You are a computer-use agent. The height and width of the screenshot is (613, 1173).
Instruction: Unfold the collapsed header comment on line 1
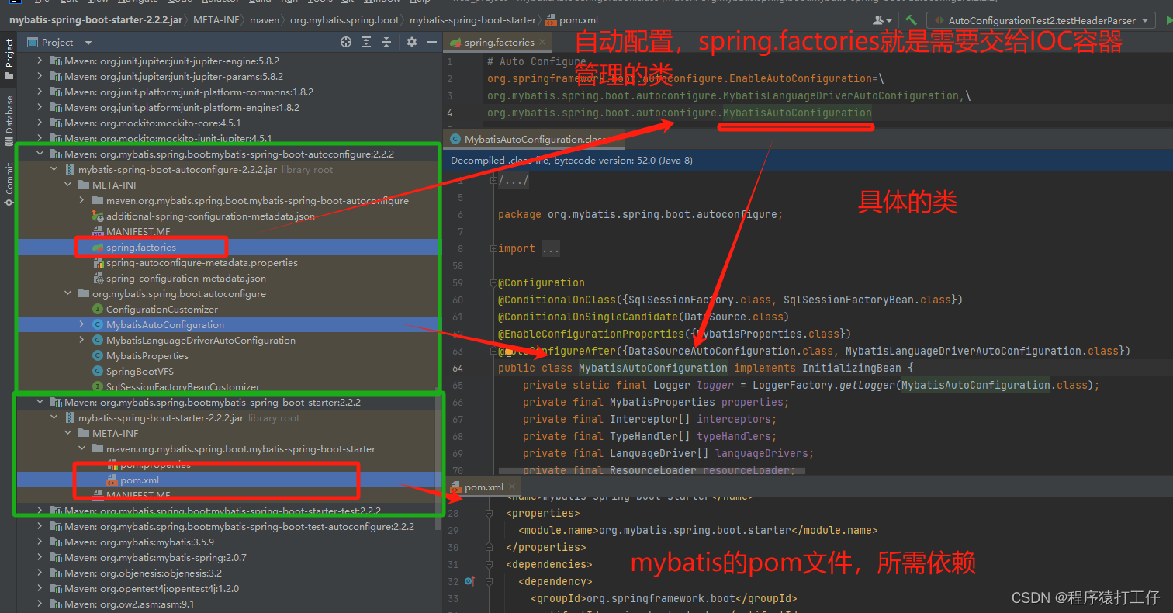492,181
